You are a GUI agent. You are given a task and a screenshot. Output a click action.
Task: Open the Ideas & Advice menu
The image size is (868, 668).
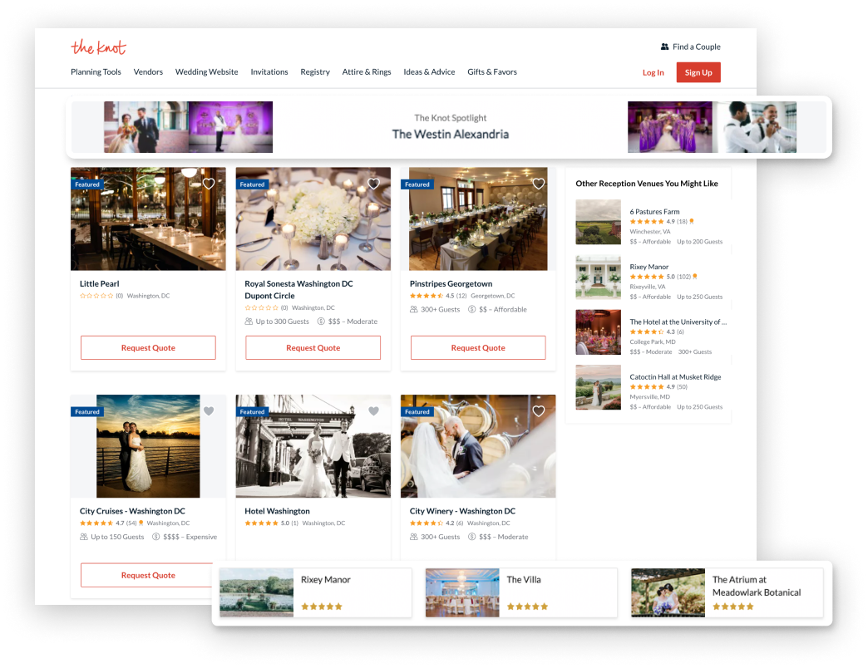click(x=429, y=72)
